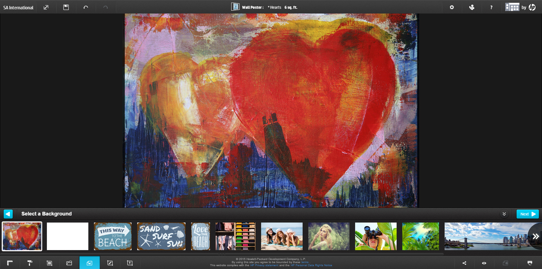Pick the This Way to the Beach background
This screenshot has width=542, height=269.
[113, 236]
